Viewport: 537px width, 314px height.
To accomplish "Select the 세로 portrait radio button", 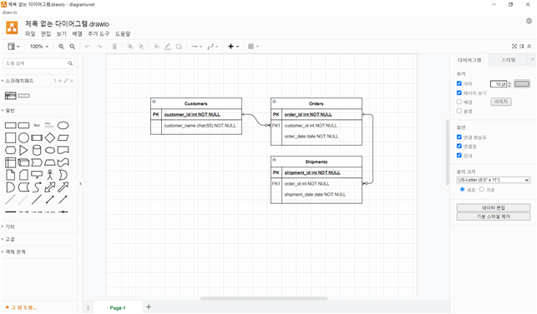I will coord(463,189).
